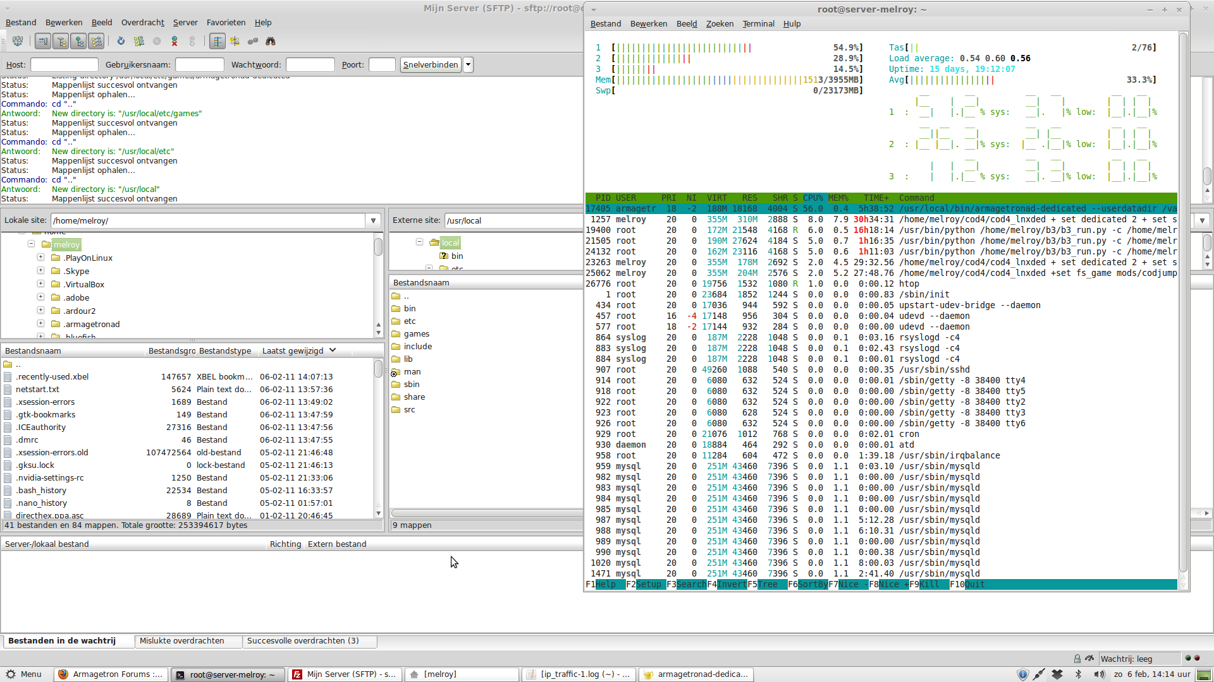Toggle synchronized browsing icon
This screenshot has height=682, width=1214.
(x=253, y=41)
